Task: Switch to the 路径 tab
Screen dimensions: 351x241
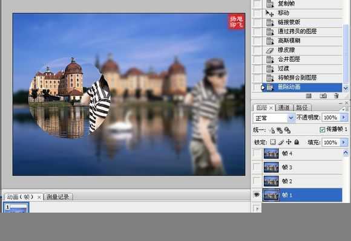Action: tap(302, 108)
